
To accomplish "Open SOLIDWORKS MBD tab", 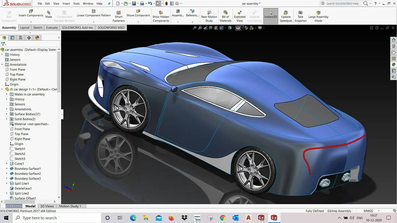I will click(x=111, y=28).
